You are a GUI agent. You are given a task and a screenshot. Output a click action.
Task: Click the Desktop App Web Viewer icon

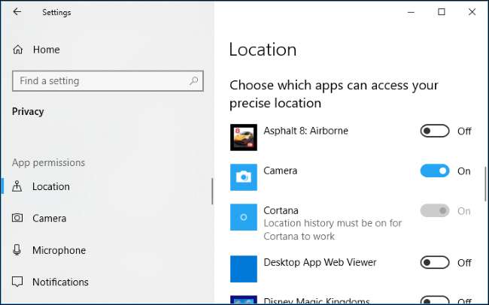coord(243,268)
